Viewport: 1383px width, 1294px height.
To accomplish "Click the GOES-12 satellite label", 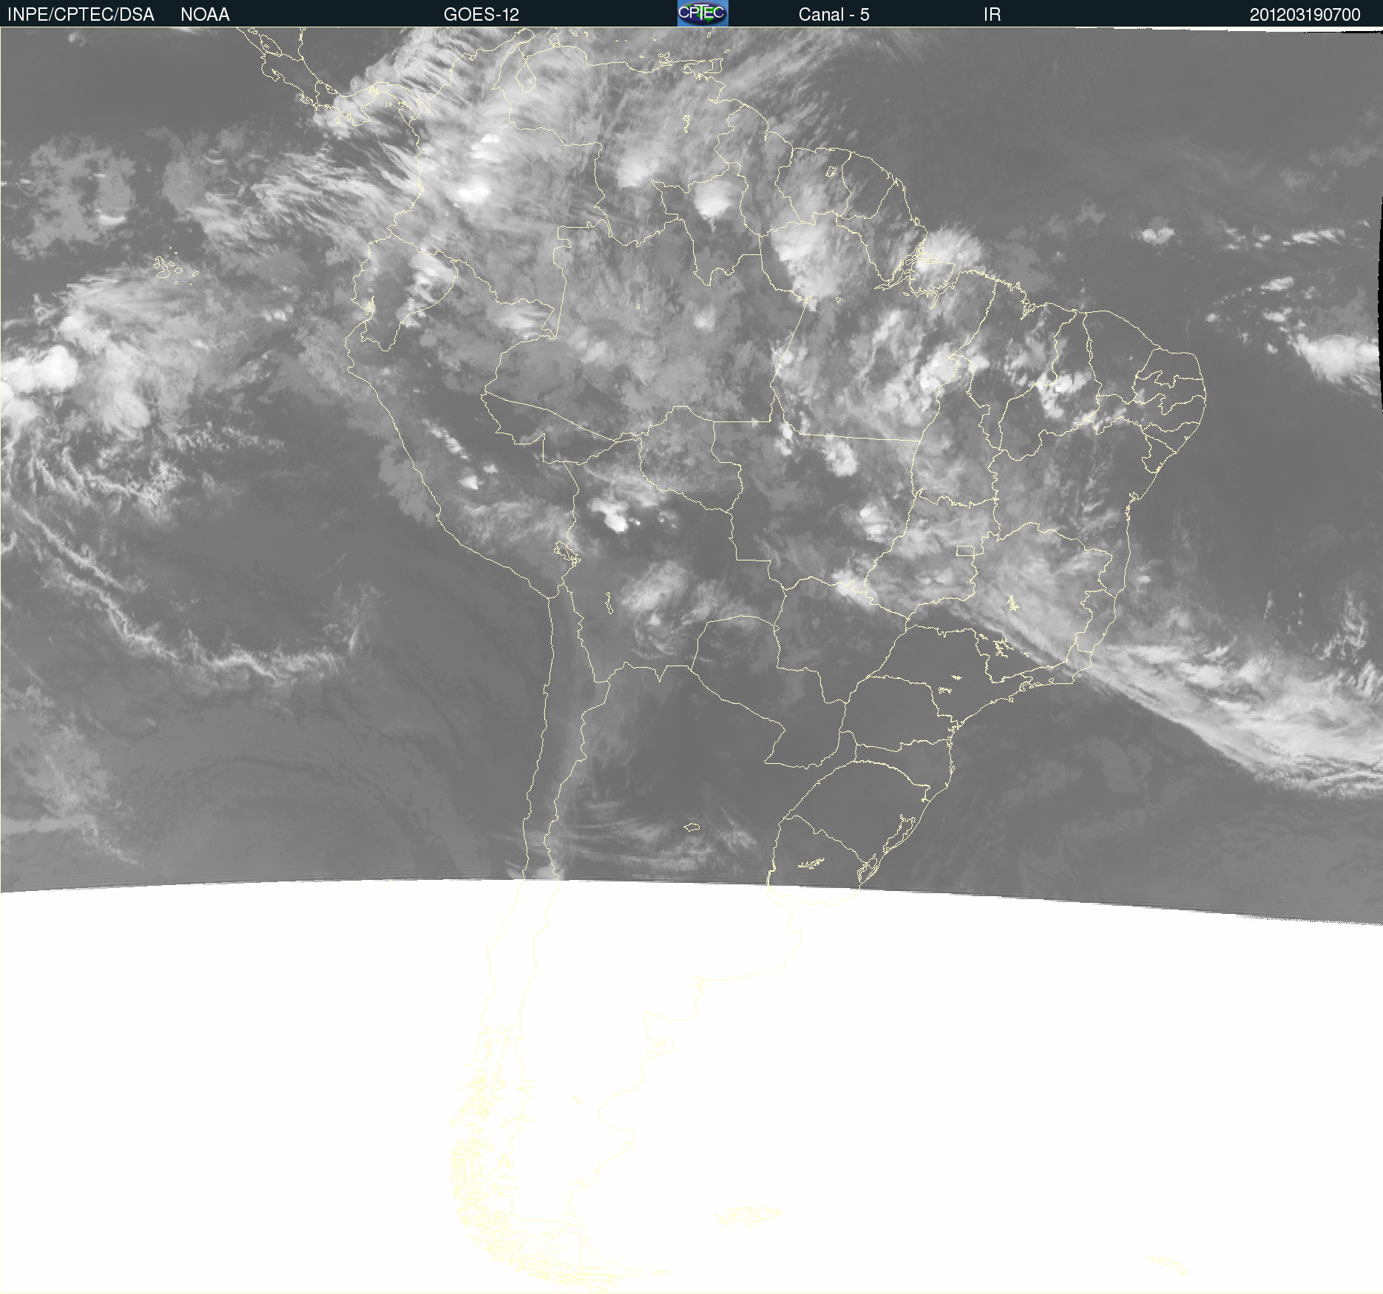I will pos(481,15).
